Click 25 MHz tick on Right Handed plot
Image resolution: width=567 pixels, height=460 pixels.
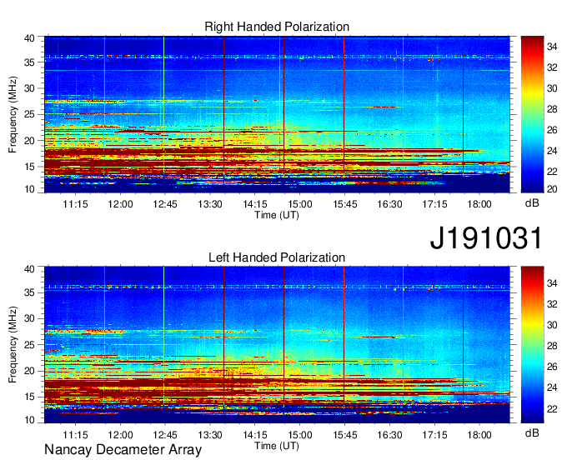click(x=29, y=114)
